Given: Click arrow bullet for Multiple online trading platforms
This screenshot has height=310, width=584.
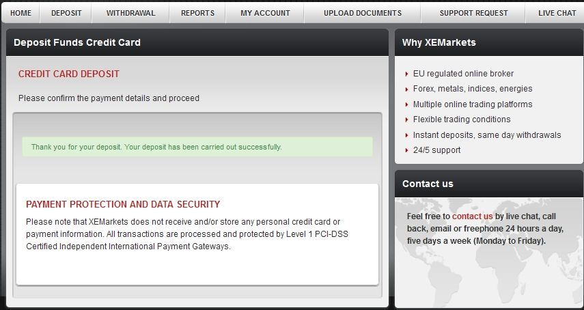Looking at the screenshot, I should (x=406, y=104).
